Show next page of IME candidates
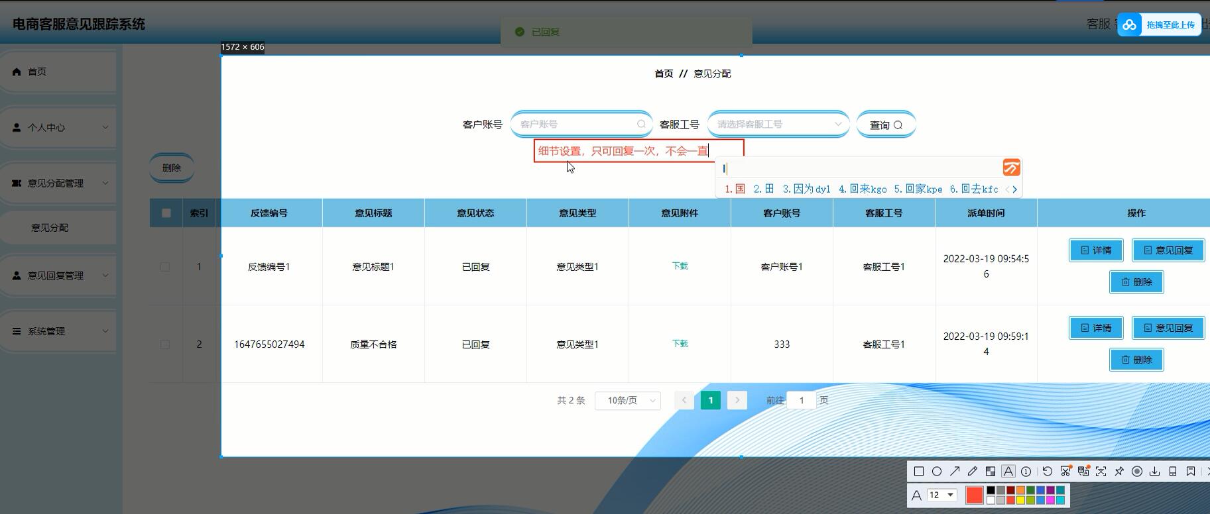This screenshot has width=1210, height=514. click(x=1014, y=189)
